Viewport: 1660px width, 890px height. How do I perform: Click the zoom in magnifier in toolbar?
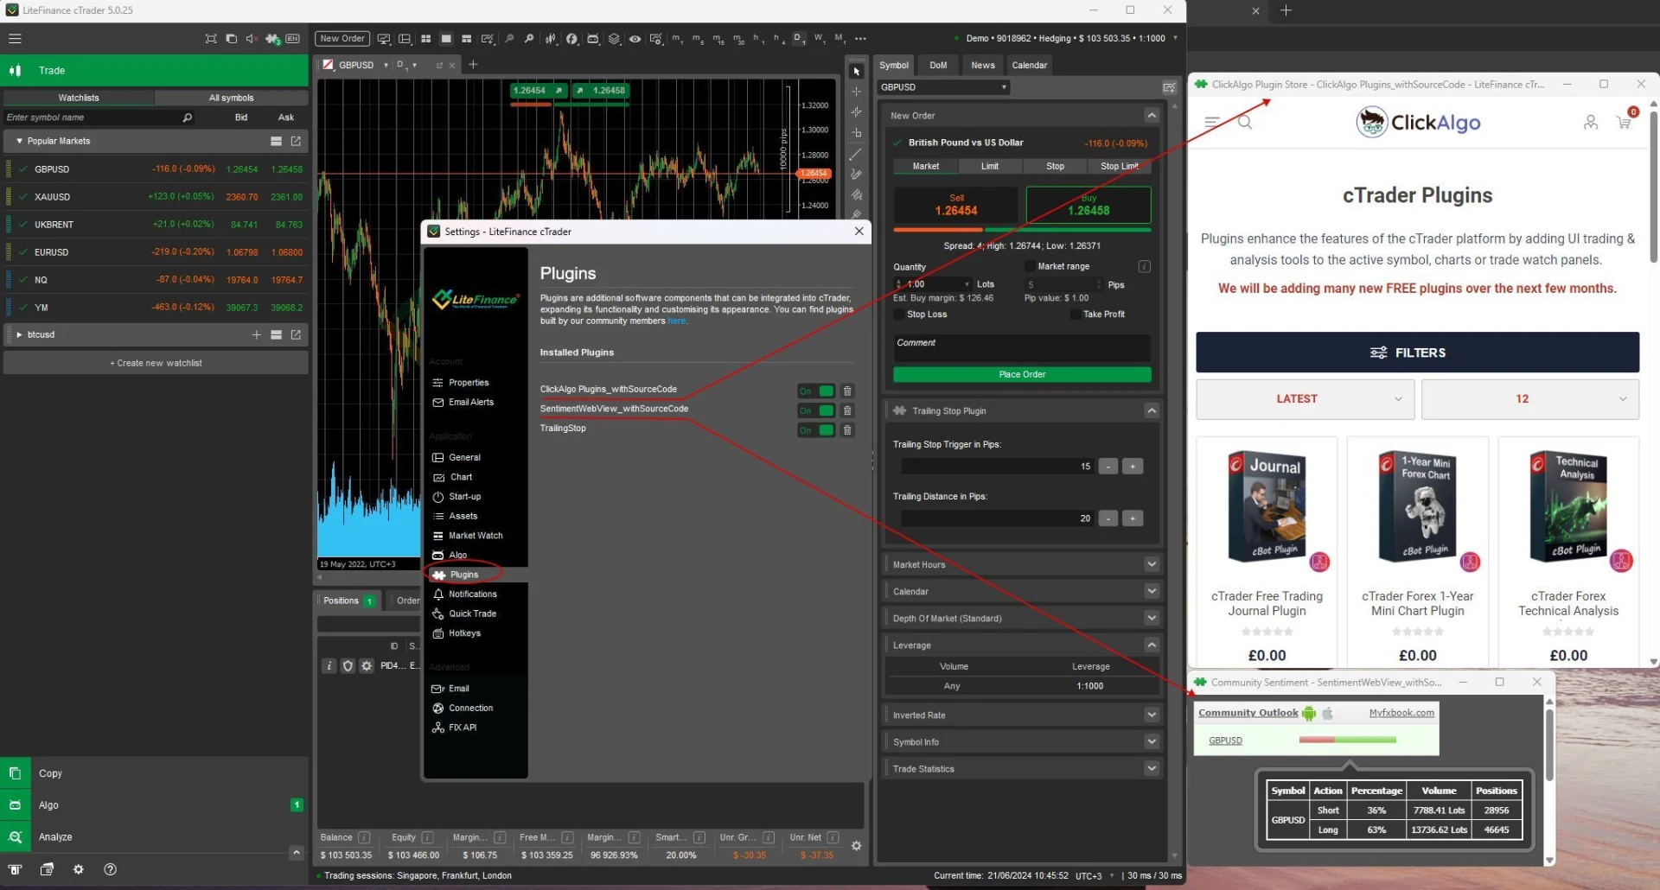529,39
